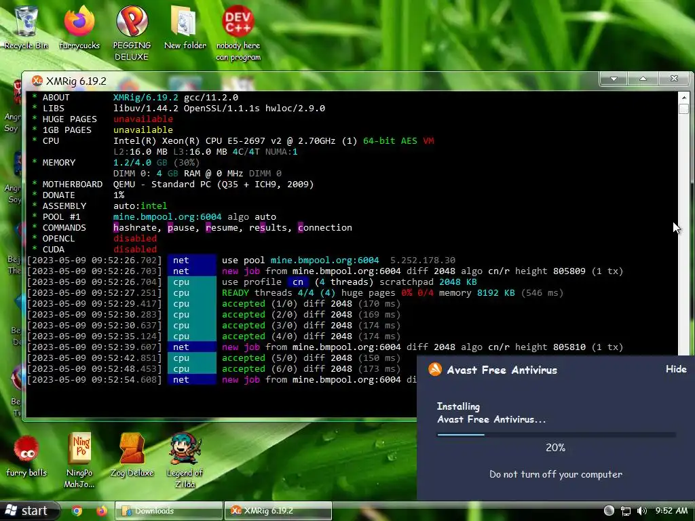695x521 pixels.
Task: Launch the Dev C++ 'nobody here can program' icon
Action: tap(238, 32)
